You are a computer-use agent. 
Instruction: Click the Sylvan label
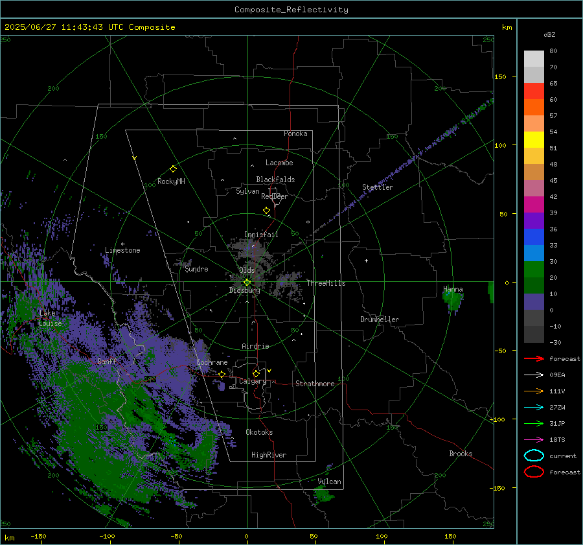tap(247, 191)
